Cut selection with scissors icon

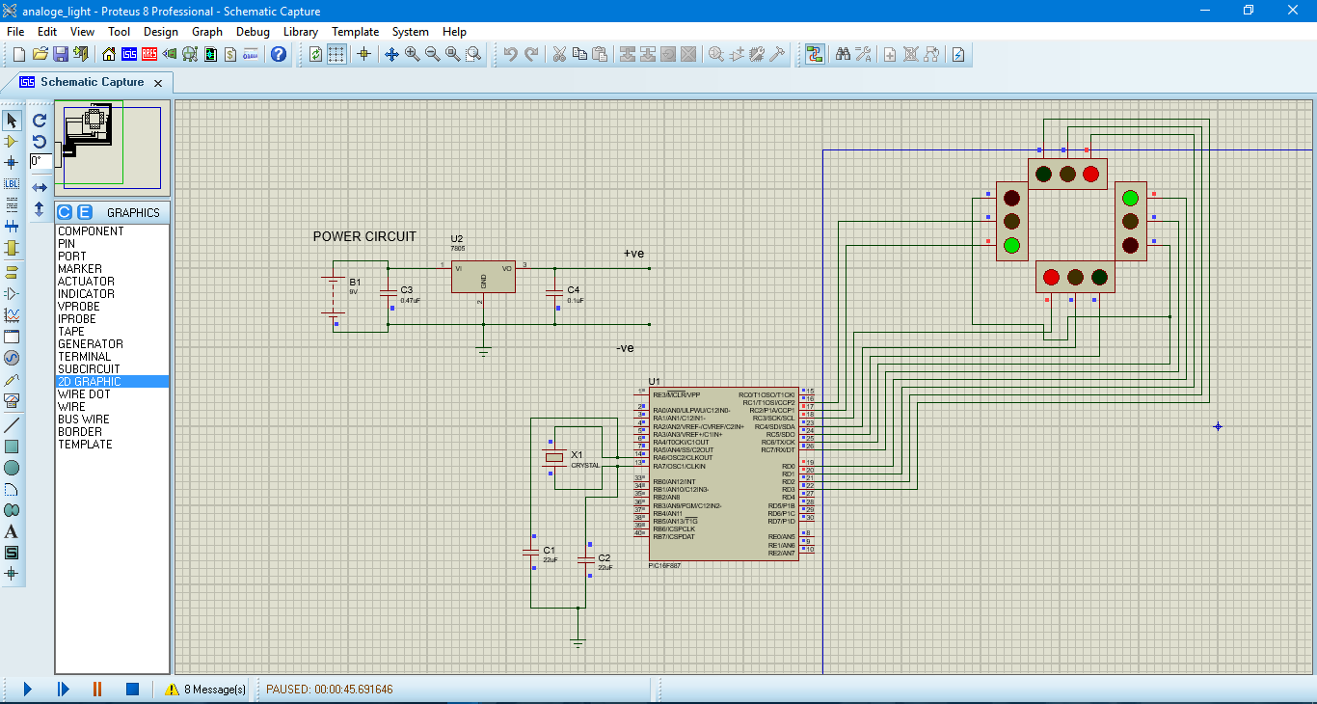(558, 54)
